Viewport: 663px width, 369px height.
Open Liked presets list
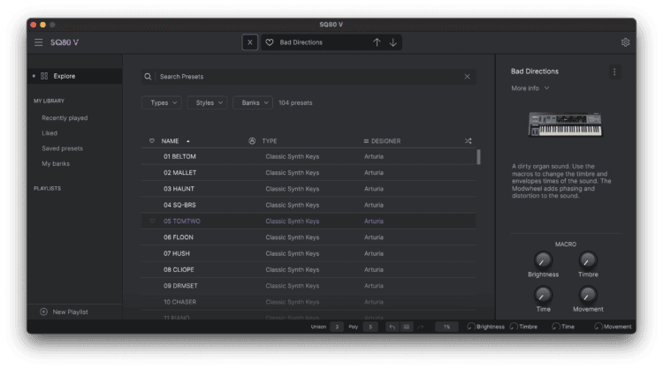point(50,133)
